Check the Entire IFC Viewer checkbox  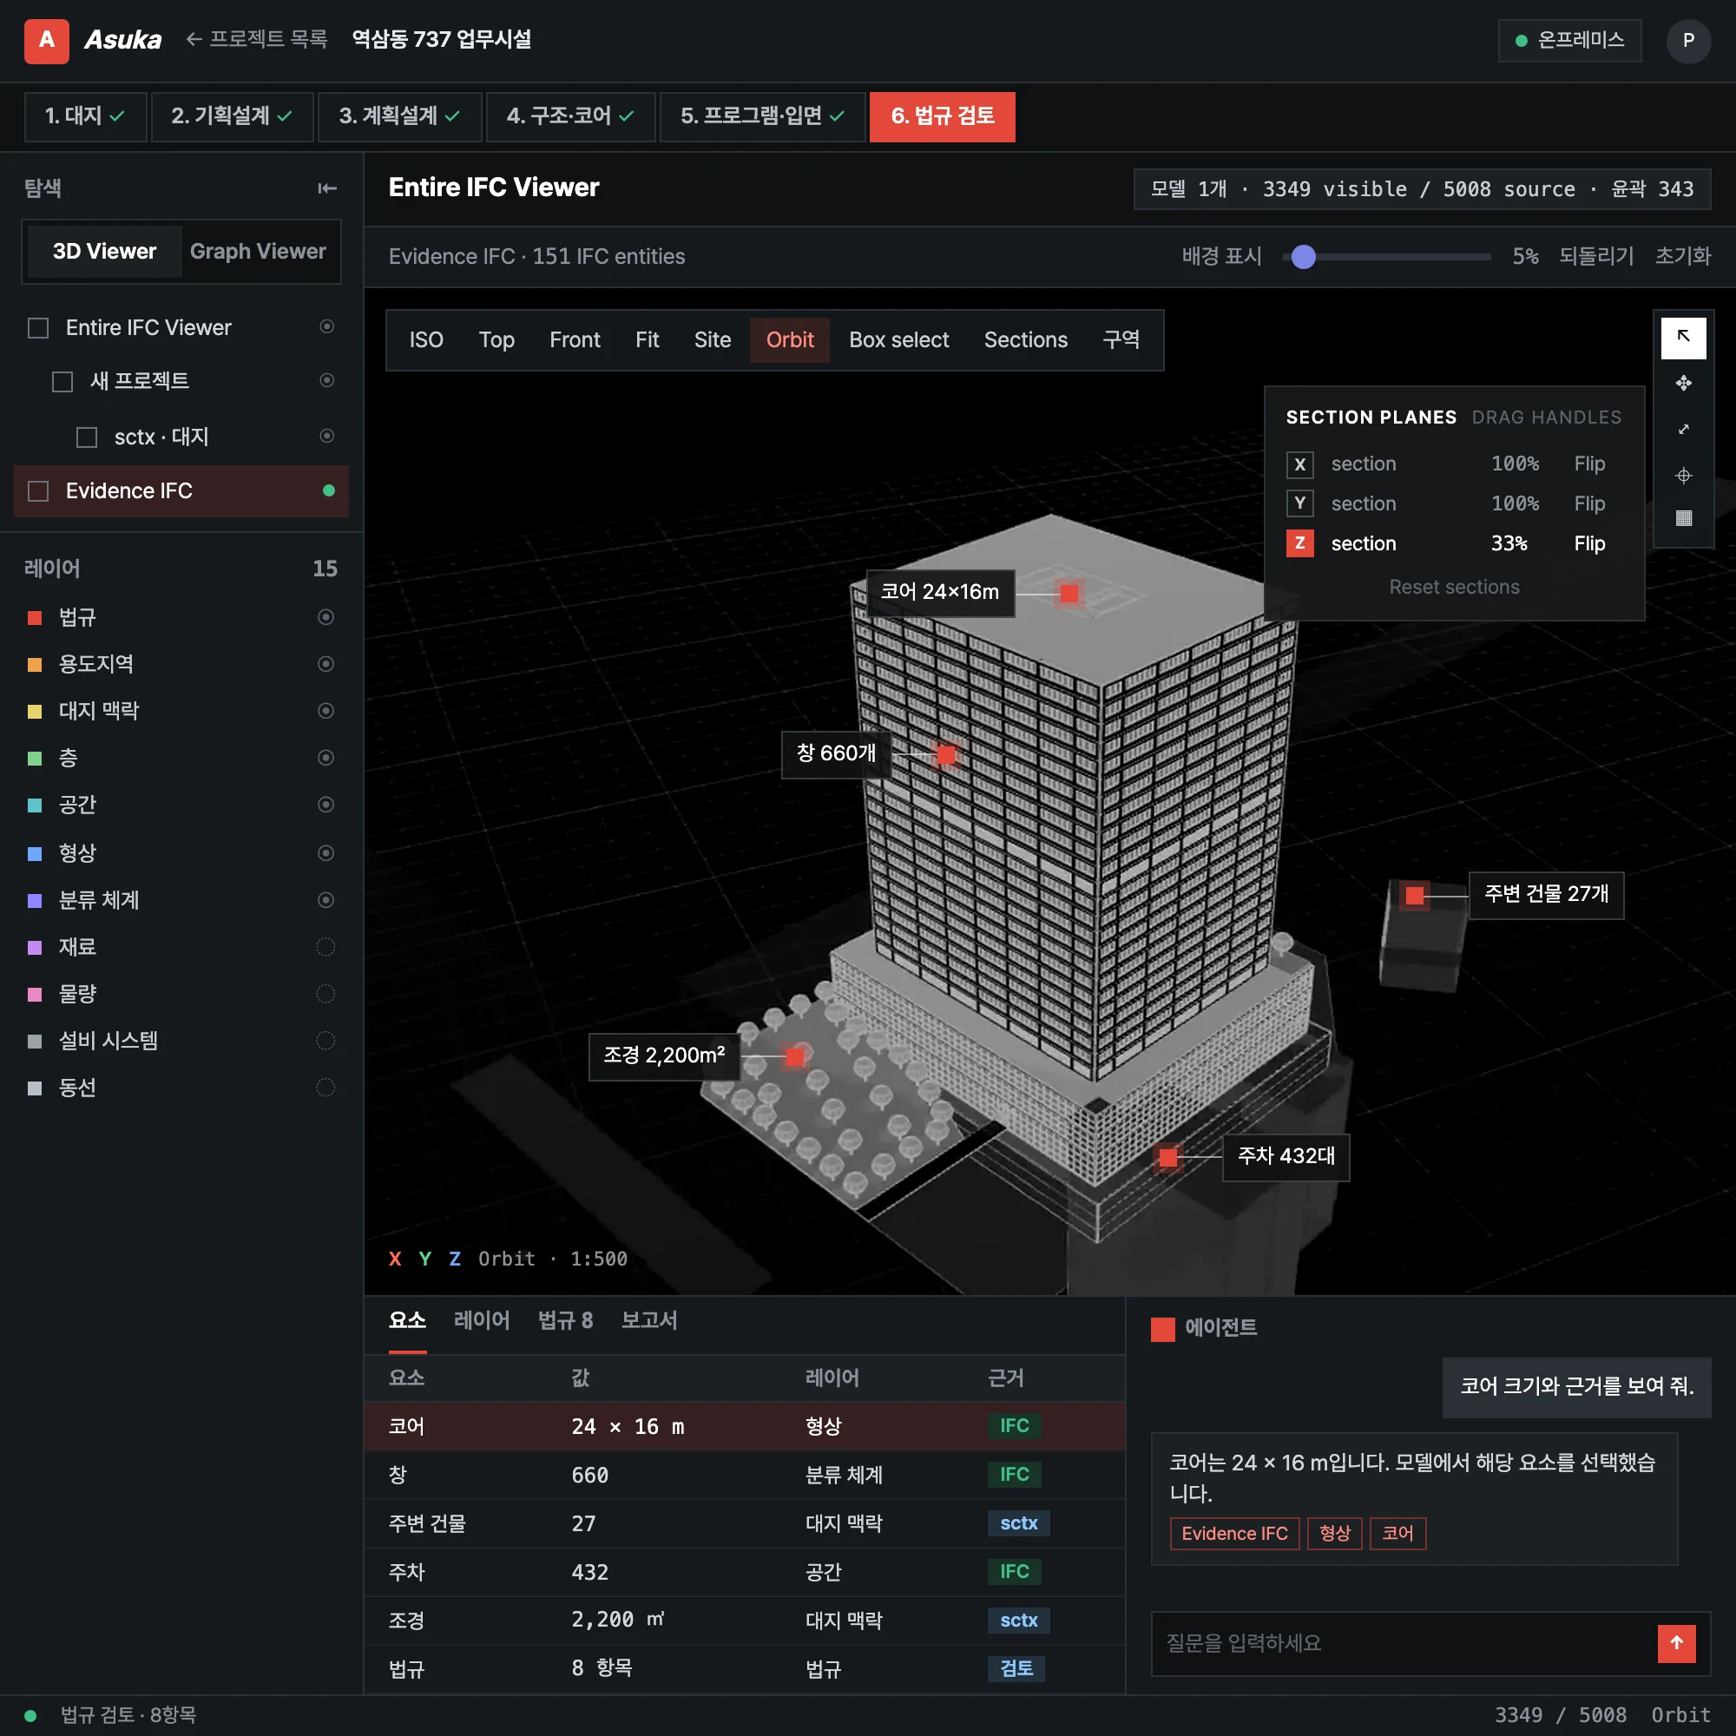[39, 328]
